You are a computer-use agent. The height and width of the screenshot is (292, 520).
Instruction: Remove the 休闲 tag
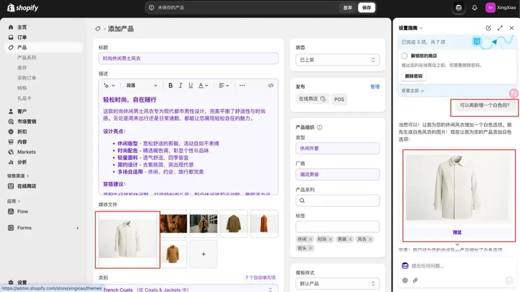click(311, 239)
